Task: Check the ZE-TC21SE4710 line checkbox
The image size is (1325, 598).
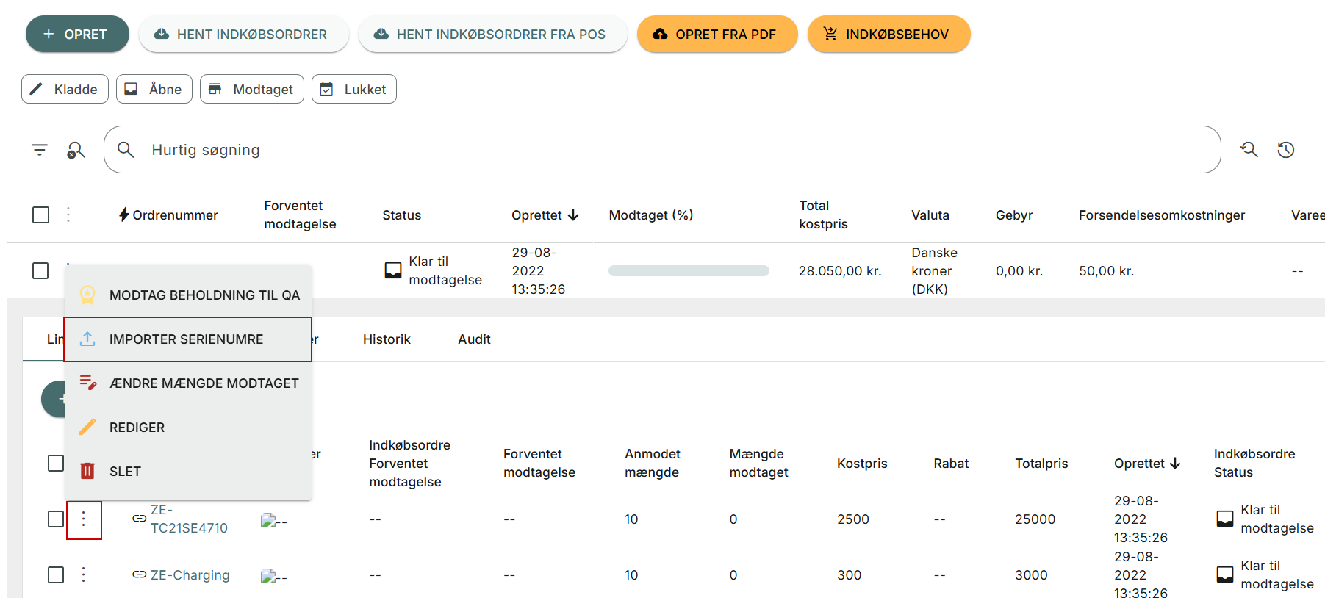Action: [x=56, y=519]
